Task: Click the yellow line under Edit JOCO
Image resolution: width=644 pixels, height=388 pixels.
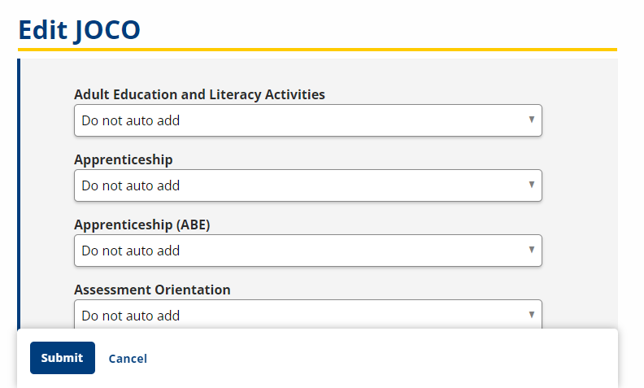Action: coord(317,50)
